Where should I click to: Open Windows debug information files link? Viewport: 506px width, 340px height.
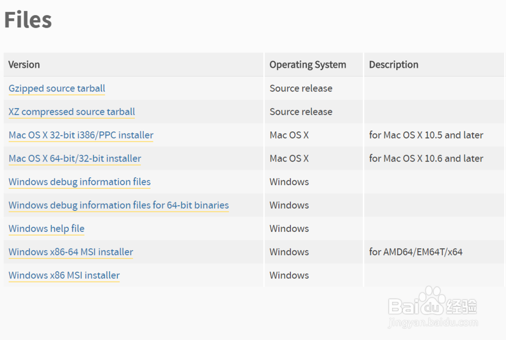tap(79, 182)
